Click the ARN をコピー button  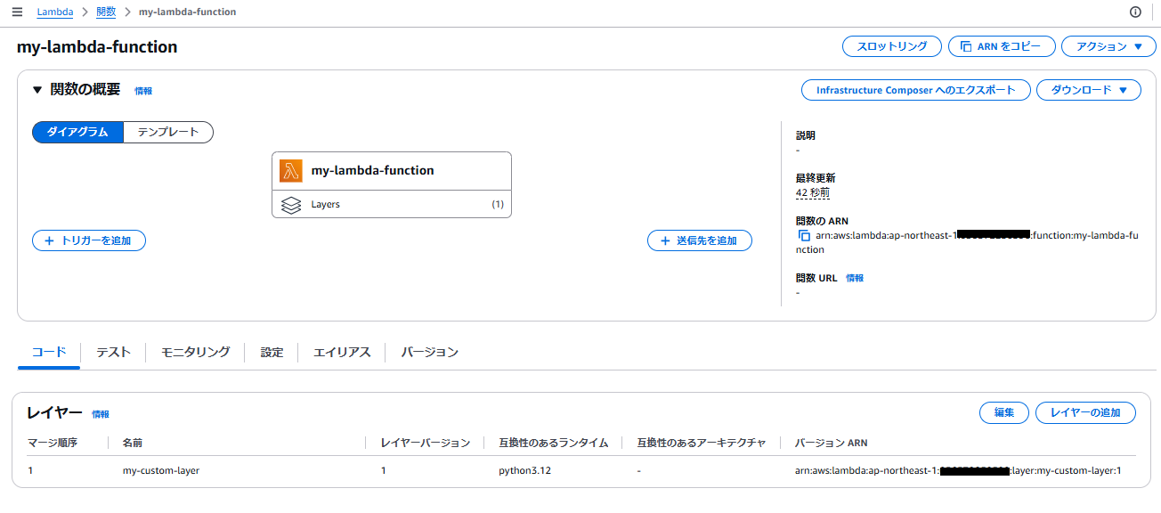(x=1003, y=46)
